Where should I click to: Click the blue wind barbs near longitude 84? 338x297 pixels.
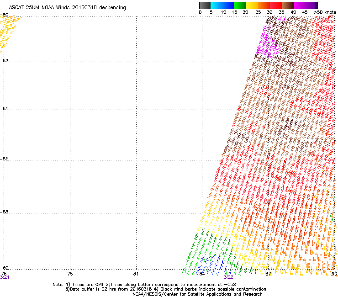pyautogui.click(x=212, y=264)
